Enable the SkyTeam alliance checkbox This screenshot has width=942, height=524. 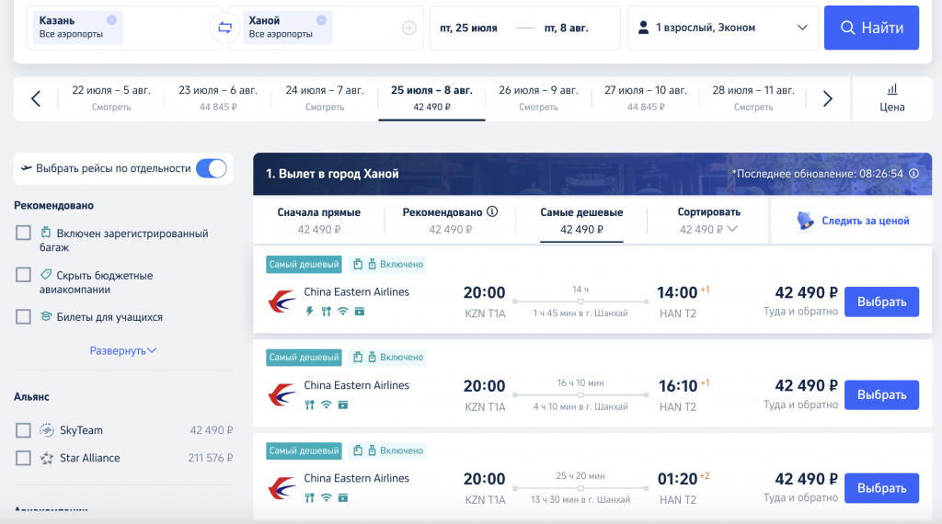23,430
